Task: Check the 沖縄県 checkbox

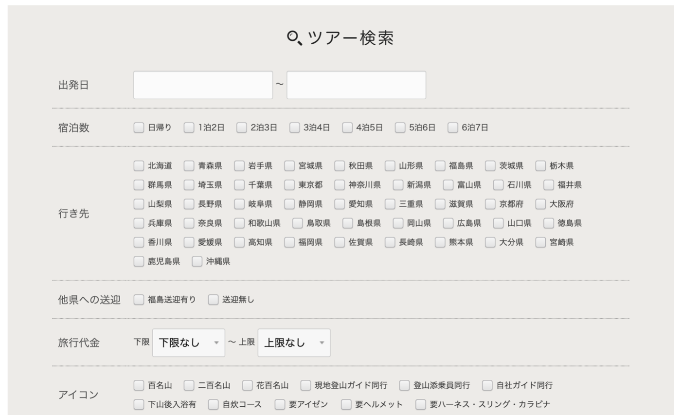Action: click(x=197, y=262)
